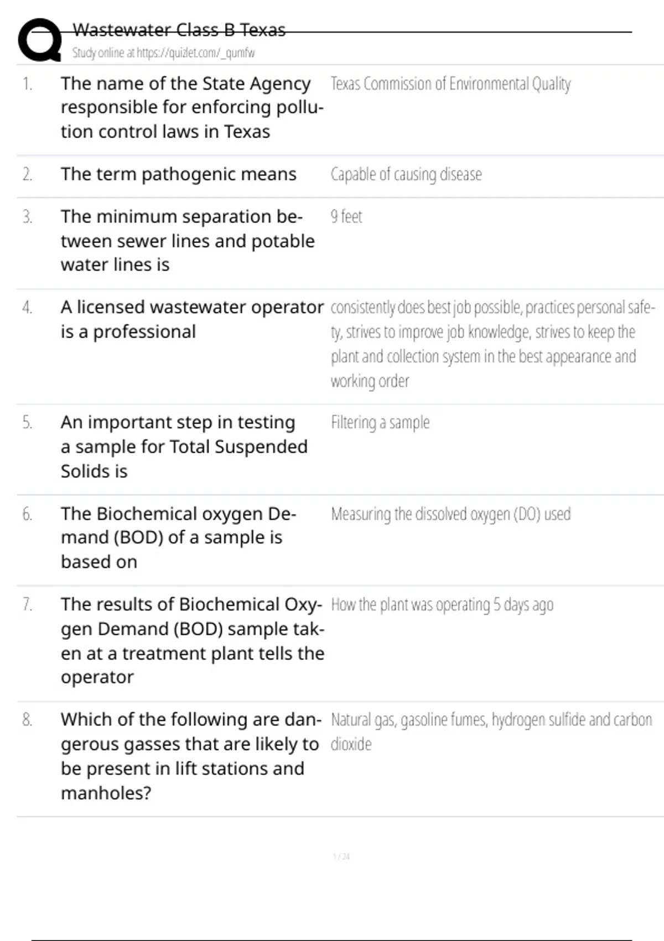This screenshot has width=664, height=941.
Task: Select dangerous gasses in lift stations question
Action: (x=190, y=756)
